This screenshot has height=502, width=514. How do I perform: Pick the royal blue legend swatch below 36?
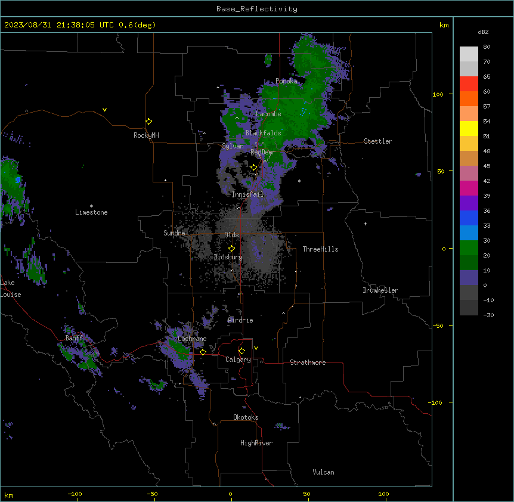[469, 218]
